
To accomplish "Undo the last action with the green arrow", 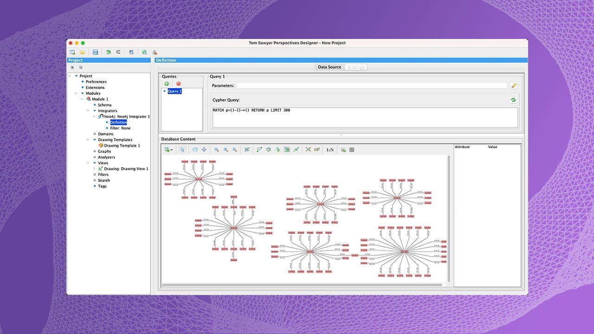I will (108, 52).
